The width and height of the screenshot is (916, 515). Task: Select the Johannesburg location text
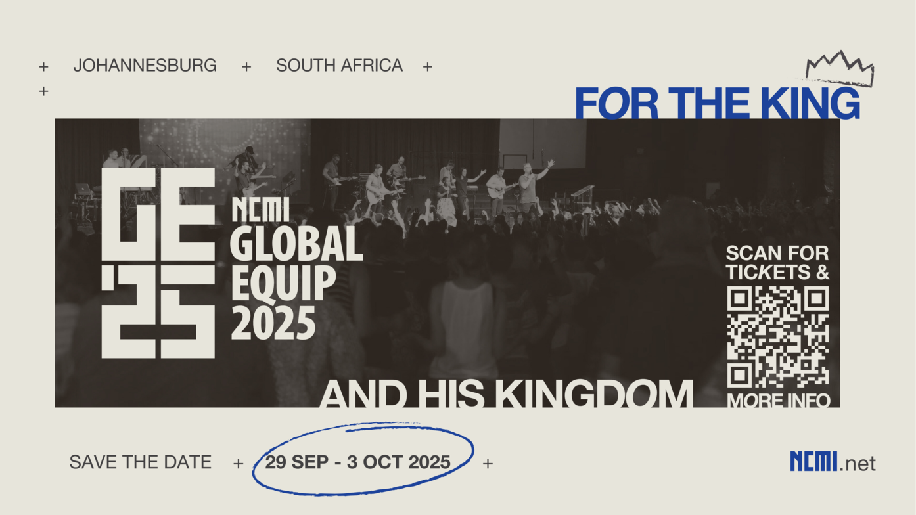[145, 66]
